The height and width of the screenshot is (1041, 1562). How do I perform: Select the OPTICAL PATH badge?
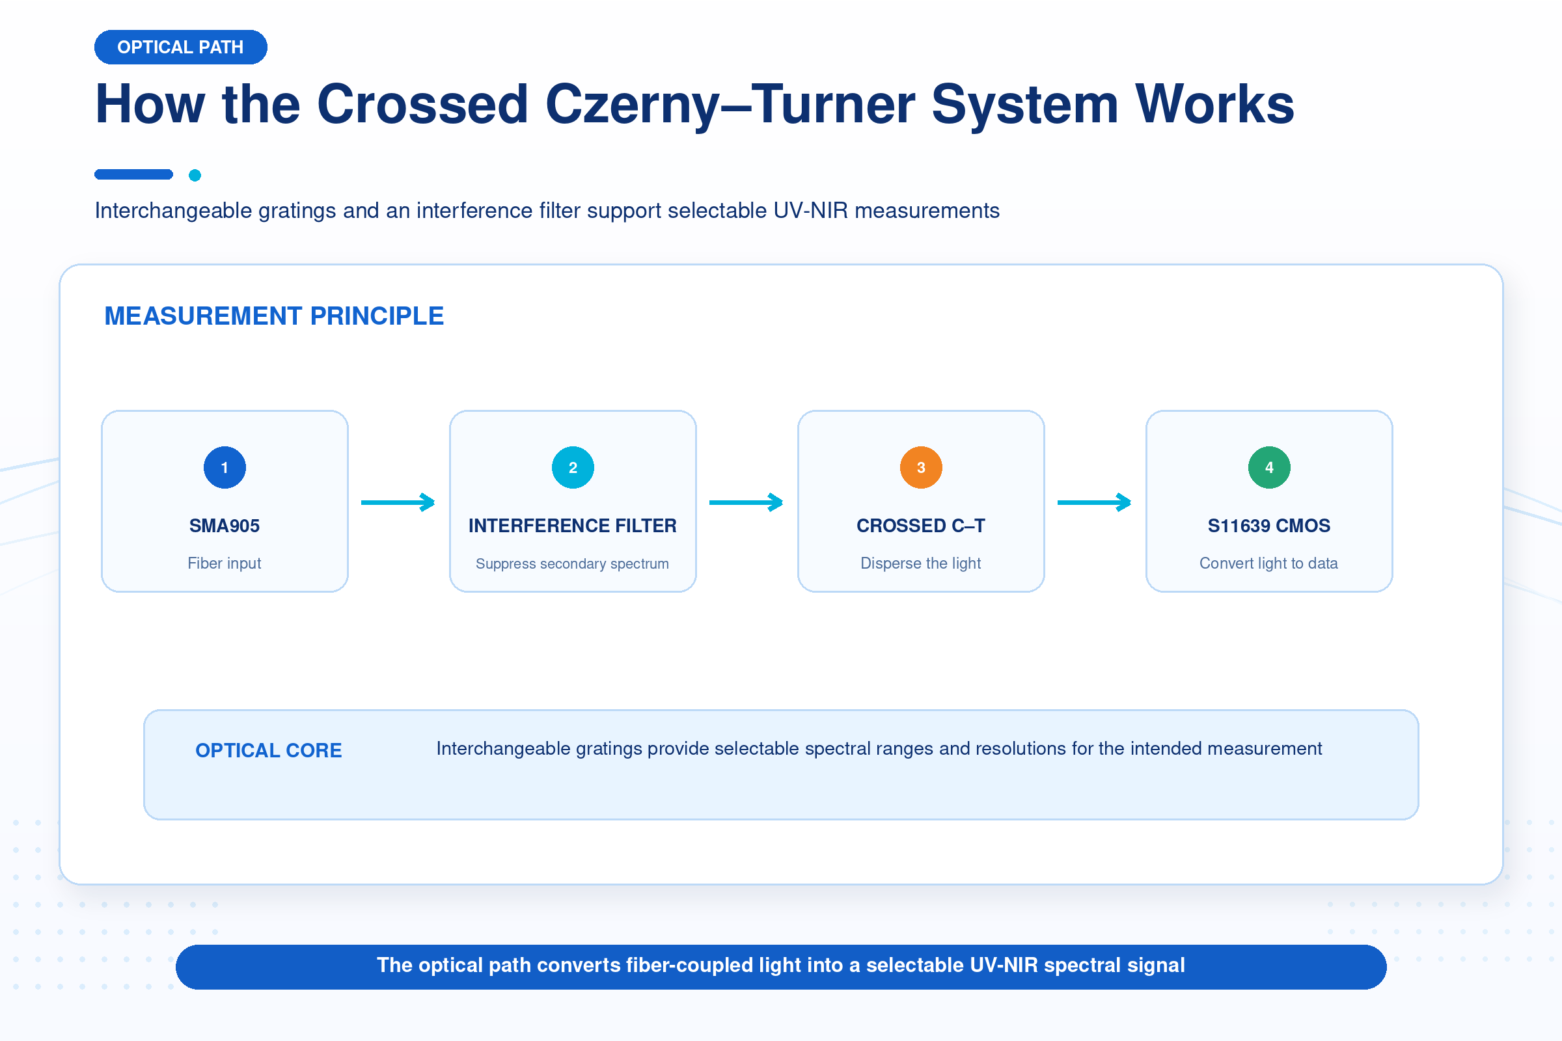(x=181, y=47)
